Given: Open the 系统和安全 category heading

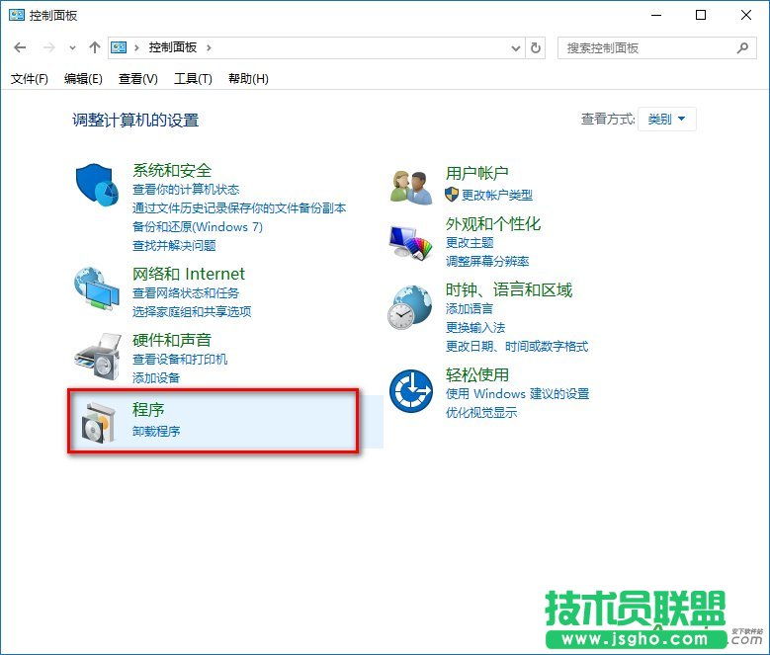Looking at the screenshot, I should coord(172,170).
